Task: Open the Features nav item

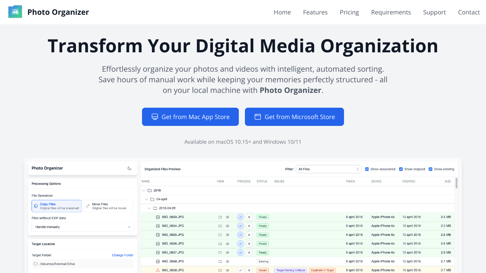Action: [315, 12]
